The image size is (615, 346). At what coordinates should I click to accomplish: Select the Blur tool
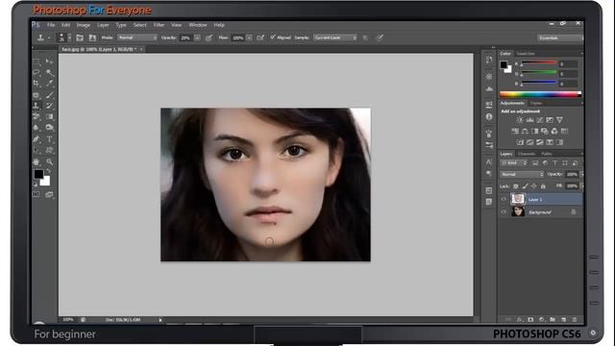(x=37, y=128)
